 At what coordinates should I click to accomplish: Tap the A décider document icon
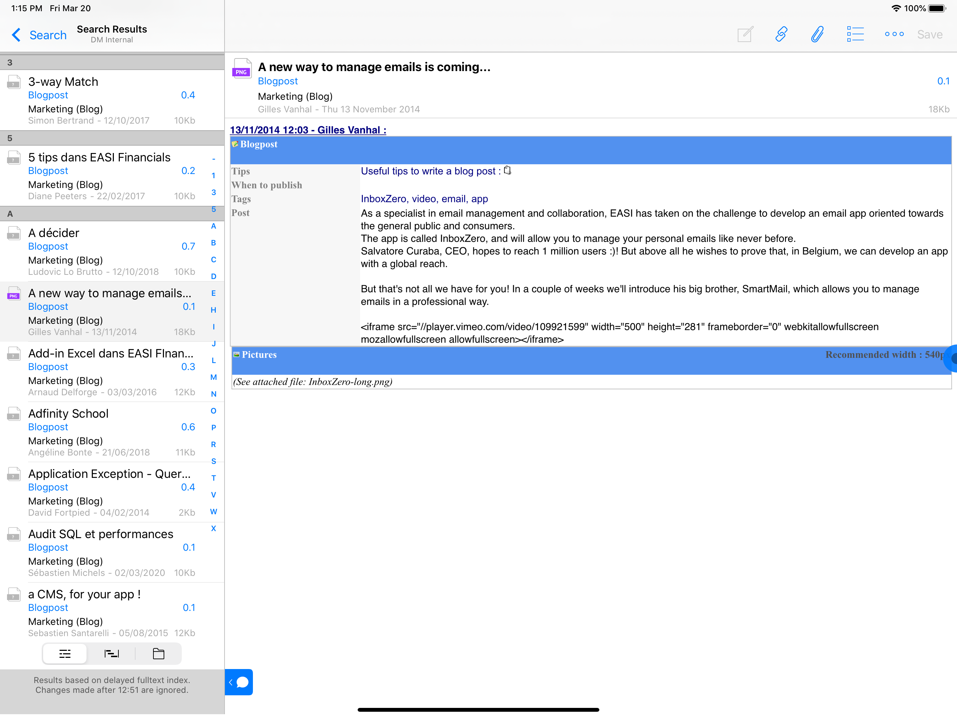coord(14,234)
